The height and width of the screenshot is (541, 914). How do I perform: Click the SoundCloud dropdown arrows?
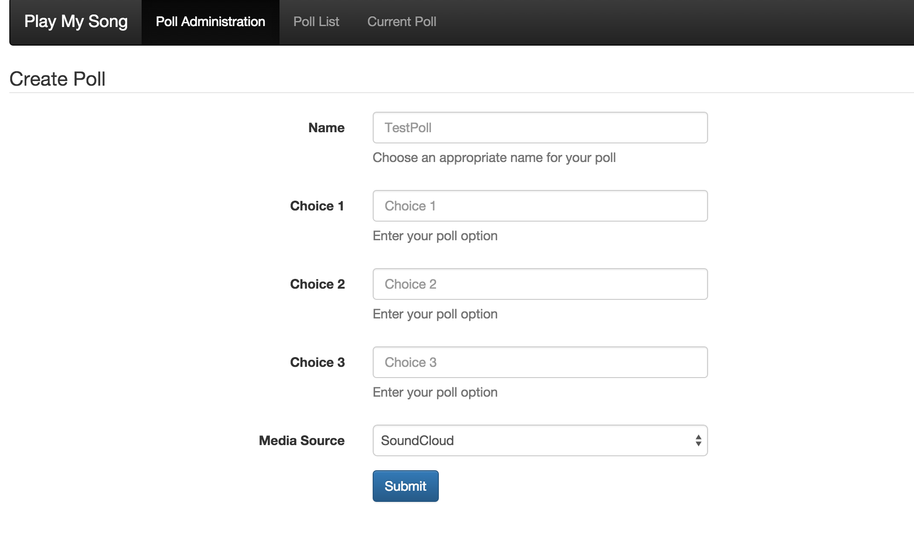pyautogui.click(x=698, y=440)
